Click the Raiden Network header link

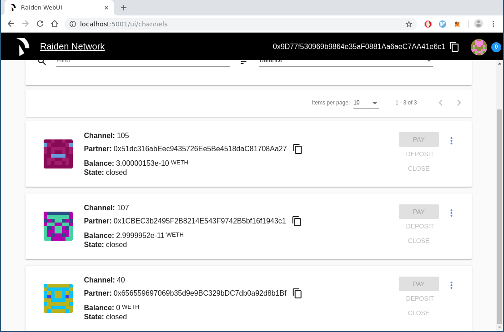[x=72, y=46]
